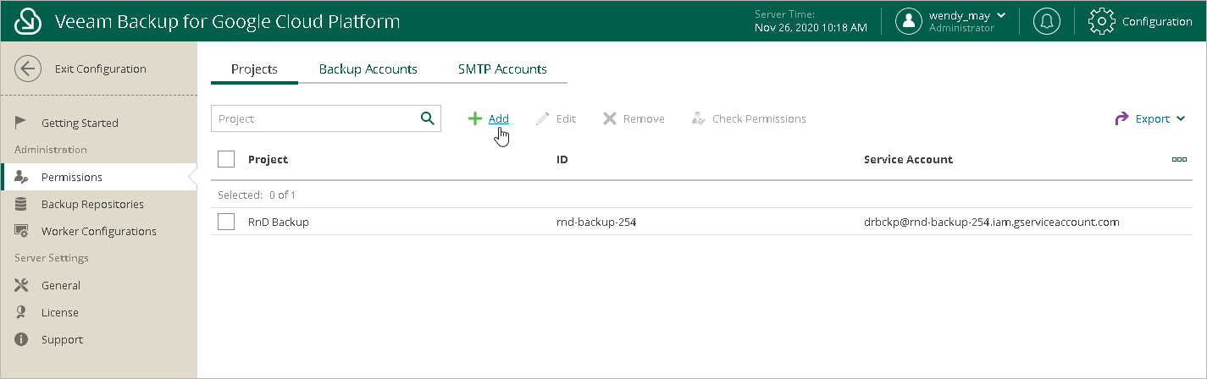Viewport: 1207px width, 379px height.
Task: Click the search magnifier icon
Action: click(x=428, y=118)
